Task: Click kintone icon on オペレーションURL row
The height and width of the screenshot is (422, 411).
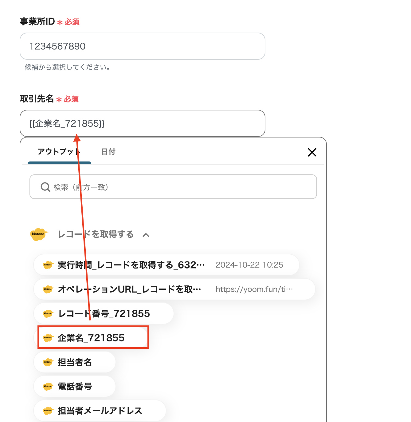Action: click(48, 289)
